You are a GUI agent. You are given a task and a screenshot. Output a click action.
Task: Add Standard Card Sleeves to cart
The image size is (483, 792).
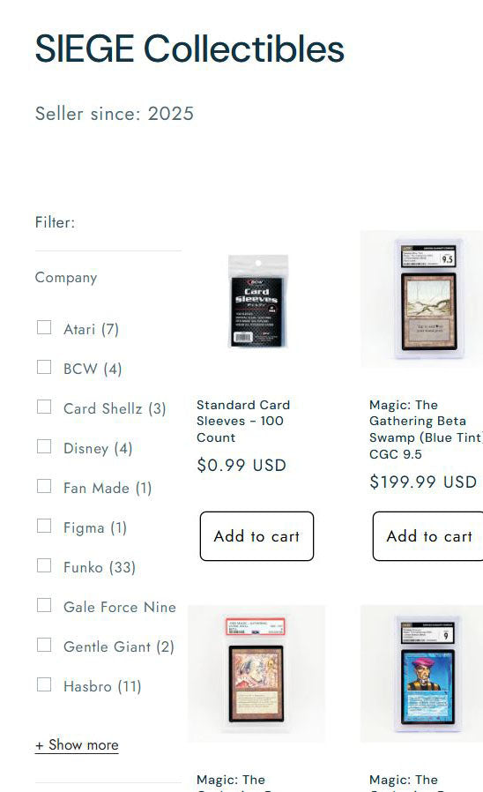coord(256,536)
